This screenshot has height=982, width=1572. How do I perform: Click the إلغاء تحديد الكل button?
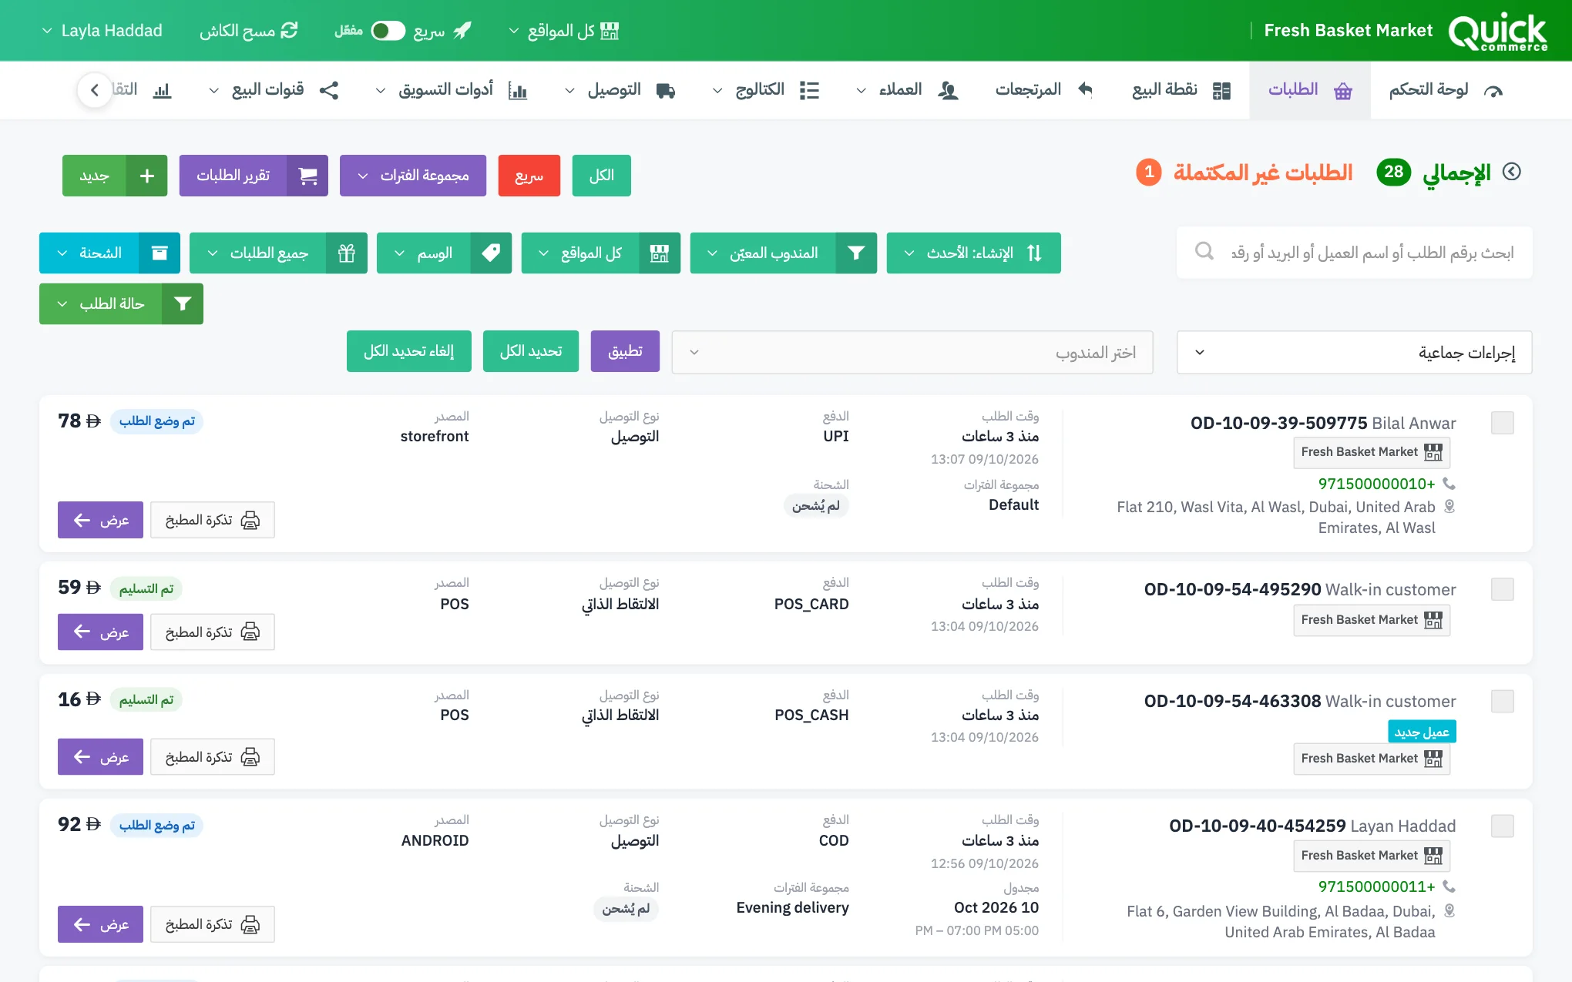point(409,351)
